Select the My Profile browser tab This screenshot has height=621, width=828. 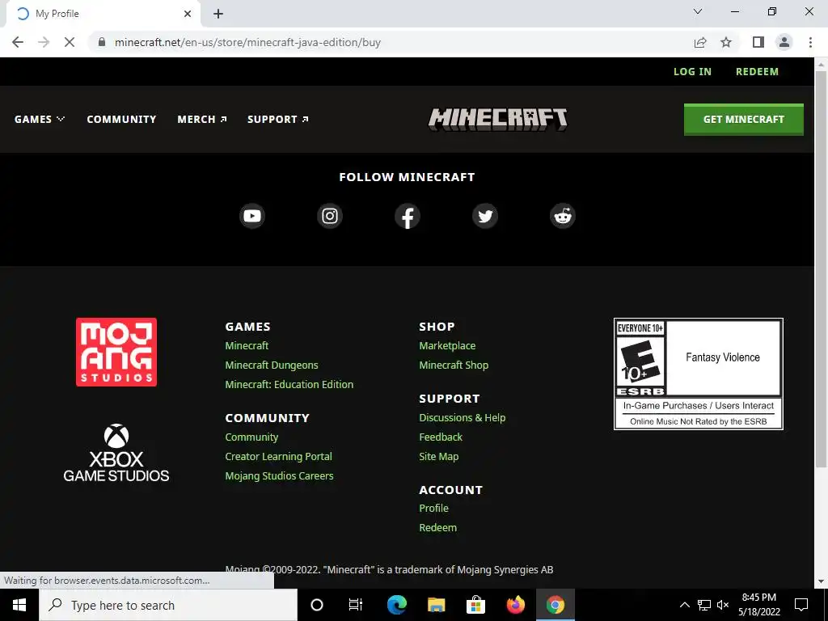pyautogui.click(x=103, y=14)
